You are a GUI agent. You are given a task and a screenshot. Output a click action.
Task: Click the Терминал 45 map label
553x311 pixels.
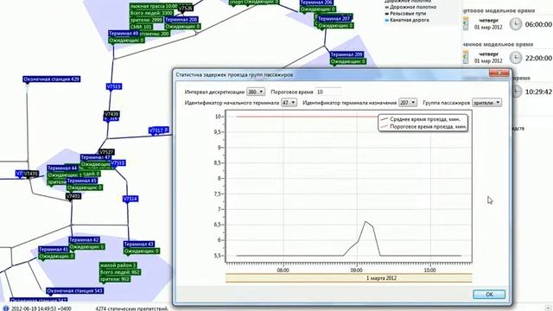coord(82,181)
